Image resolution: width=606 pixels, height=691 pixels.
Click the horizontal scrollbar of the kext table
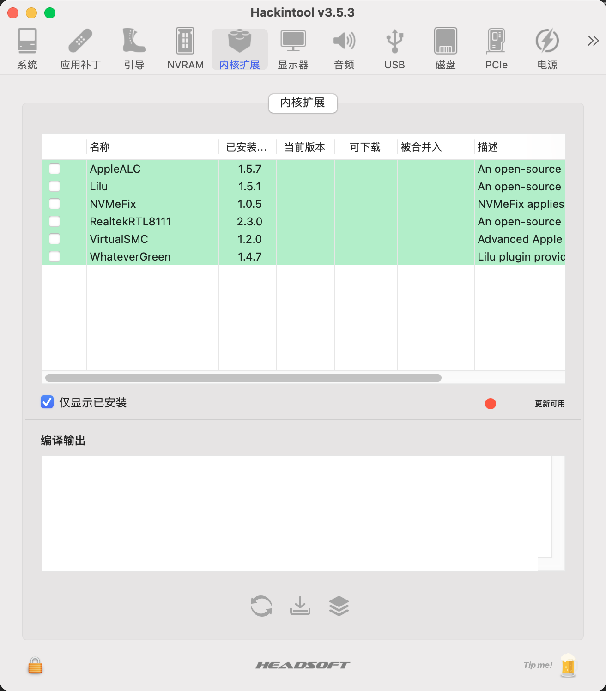click(243, 378)
